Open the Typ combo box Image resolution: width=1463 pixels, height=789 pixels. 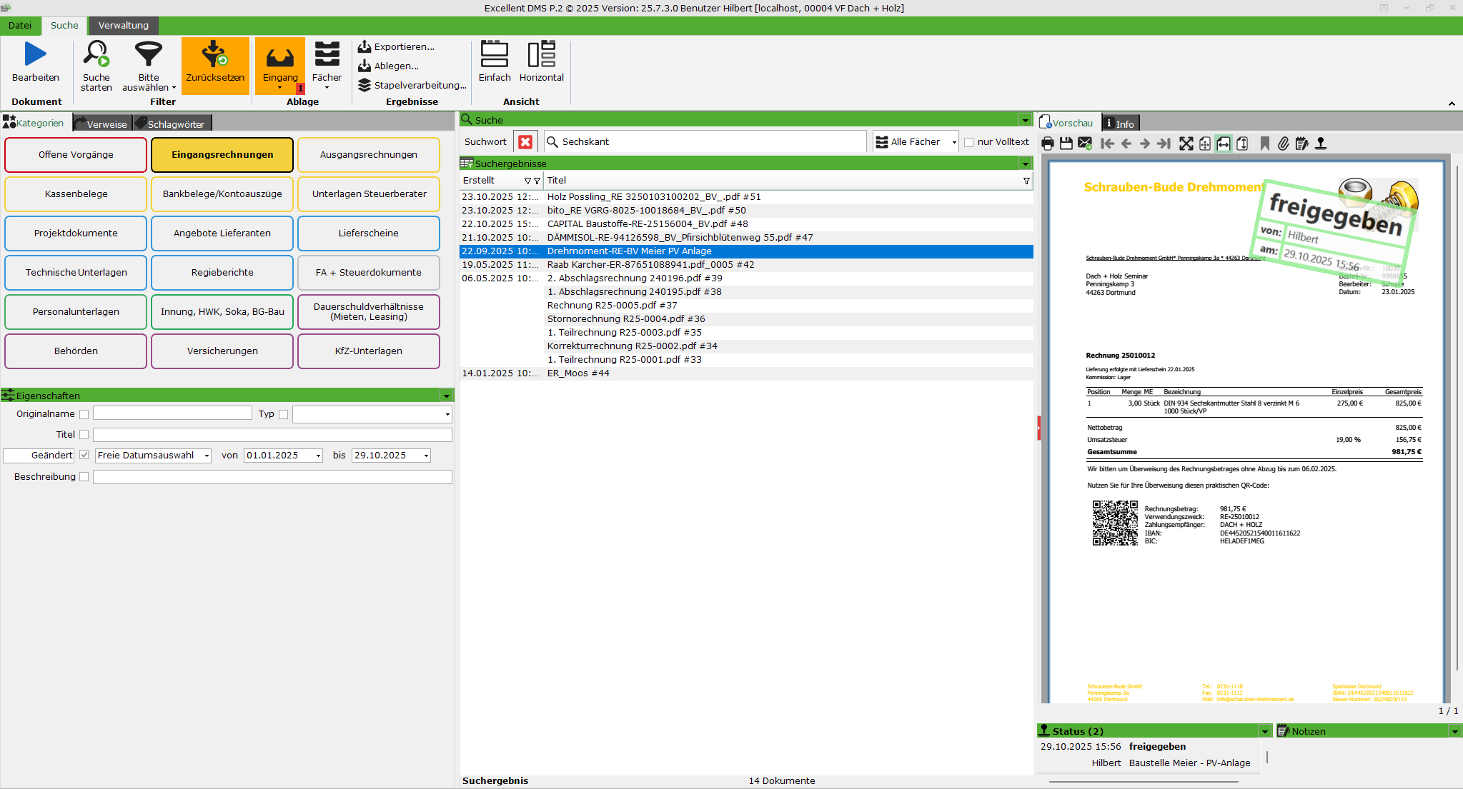click(447, 414)
